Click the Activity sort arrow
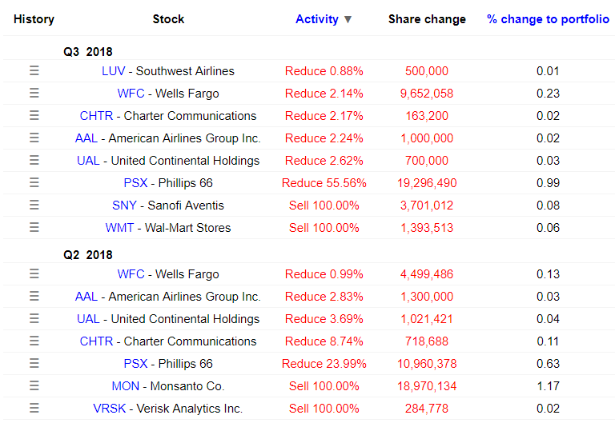The image size is (615, 423). click(348, 19)
